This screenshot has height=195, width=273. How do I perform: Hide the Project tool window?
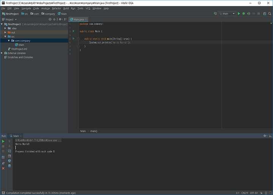(66, 19)
